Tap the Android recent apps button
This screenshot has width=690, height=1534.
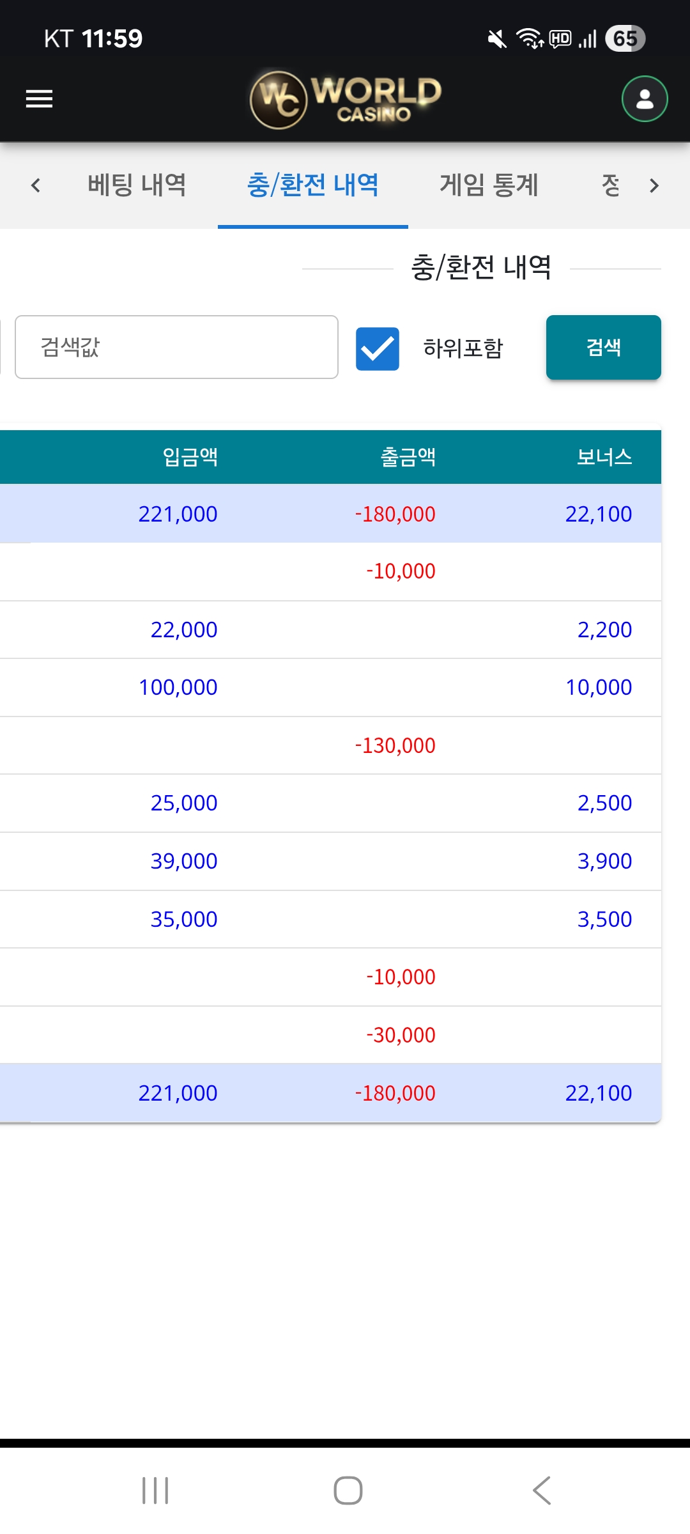155,1491
